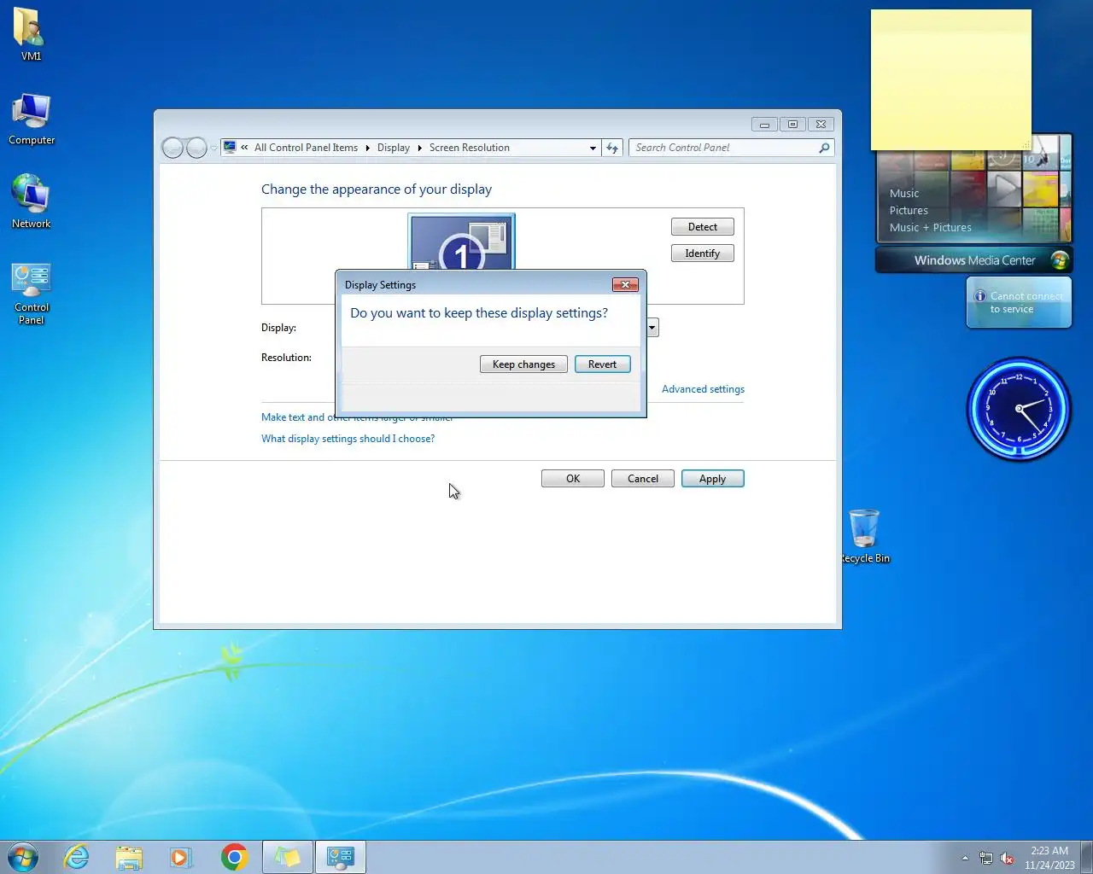Select Music + Pictures in Media Center gadget
The height and width of the screenshot is (874, 1093).
point(931,228)
